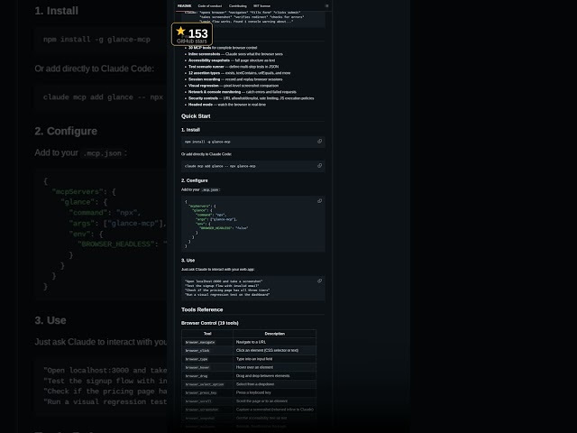Click the 'Inline screenshots' feature bullet

[235, 54]
